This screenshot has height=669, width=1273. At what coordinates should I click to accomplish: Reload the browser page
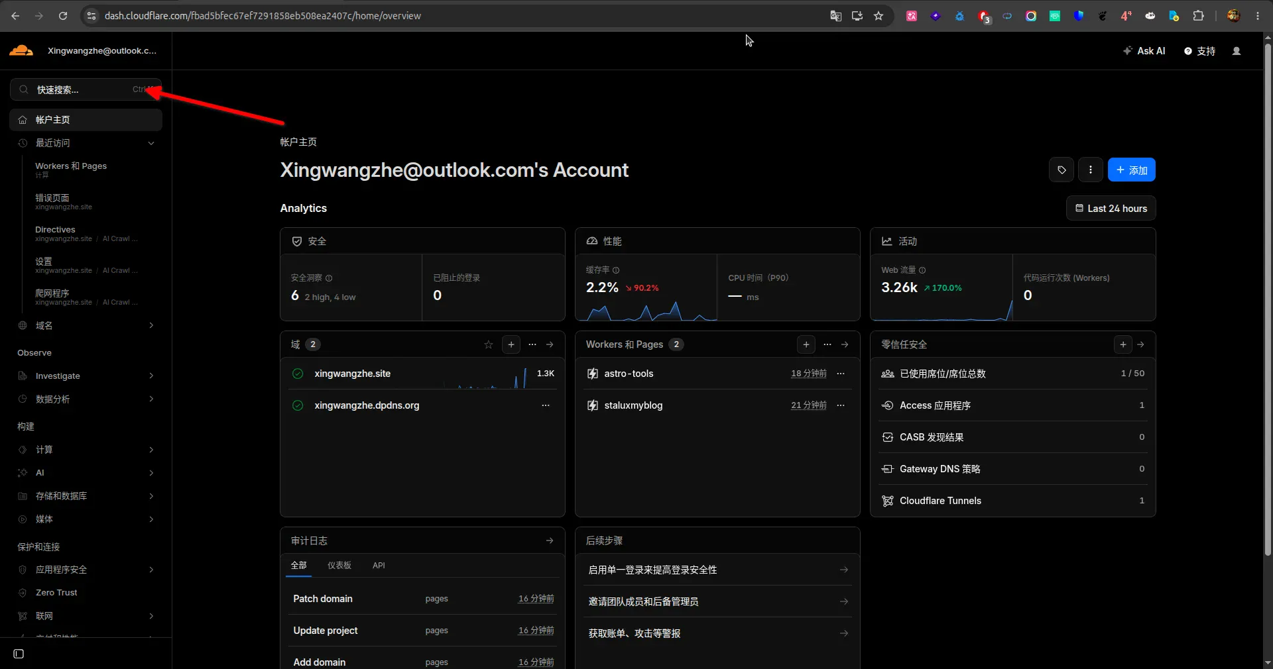coord(63,16)
